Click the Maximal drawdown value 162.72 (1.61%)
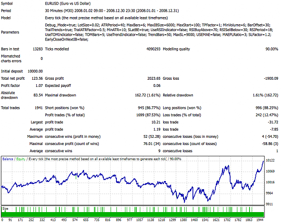Image resolution: width=281 pixels, height=222 pixels. [x=147, y=95]
